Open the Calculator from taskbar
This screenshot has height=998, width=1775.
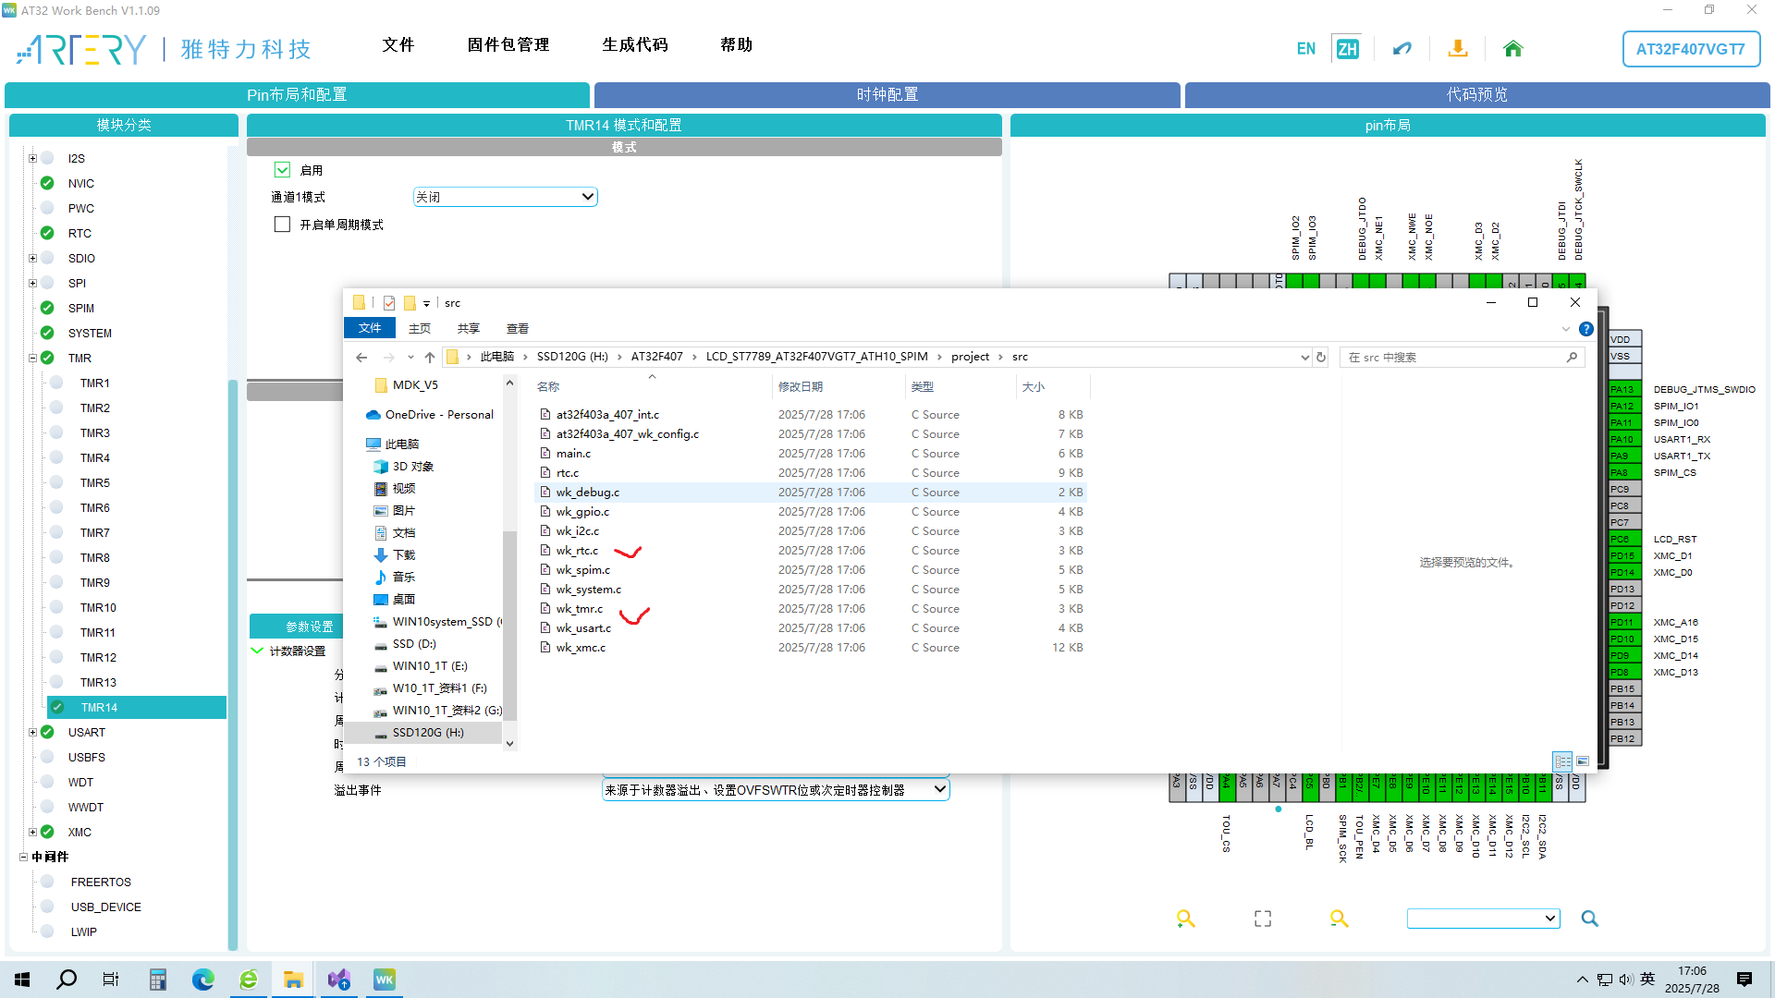(157, 980)
